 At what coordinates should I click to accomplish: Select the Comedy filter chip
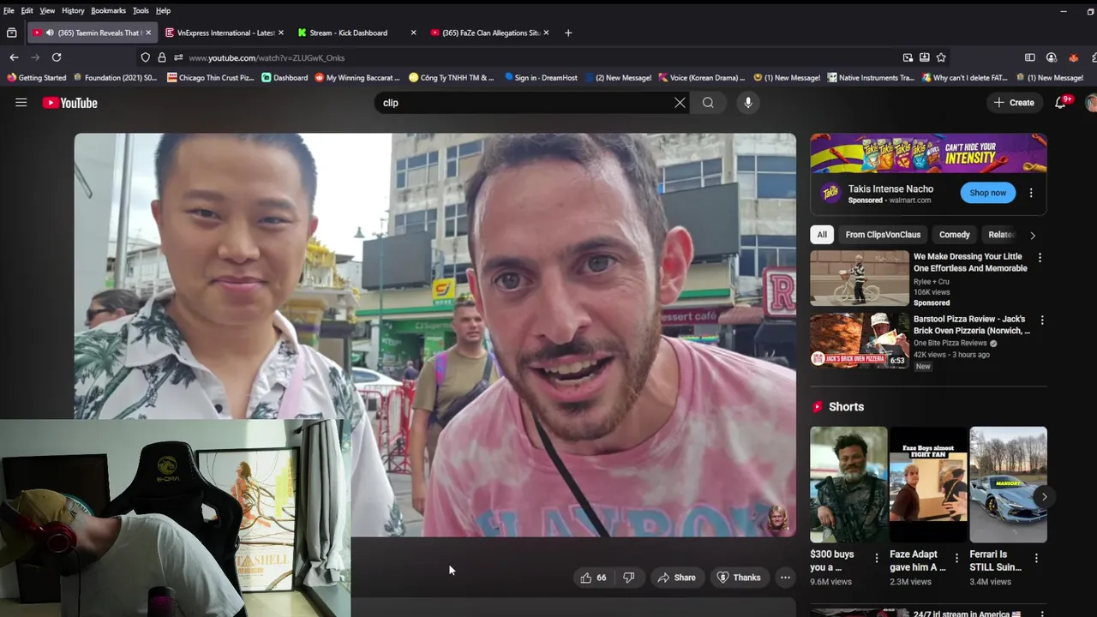tap(955, 235)
